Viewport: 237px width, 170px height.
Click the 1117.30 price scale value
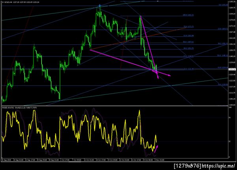pyautogui.click(x=232, y=87)
